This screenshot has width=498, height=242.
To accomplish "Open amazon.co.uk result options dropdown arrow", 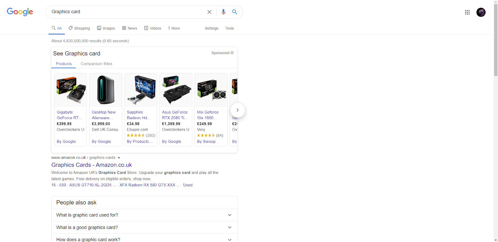I will 119,158.
